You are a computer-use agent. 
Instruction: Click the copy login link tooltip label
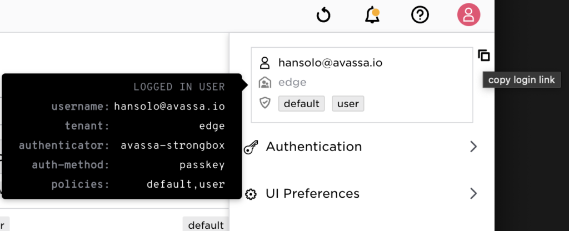point(521,80)
